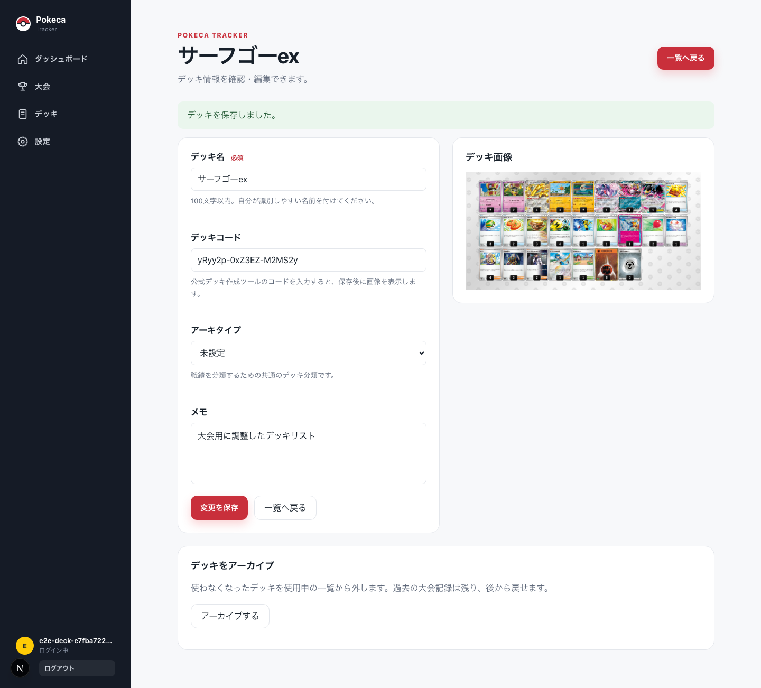
Task: Click the ログアウト button
Action: [x=77, y=668]
